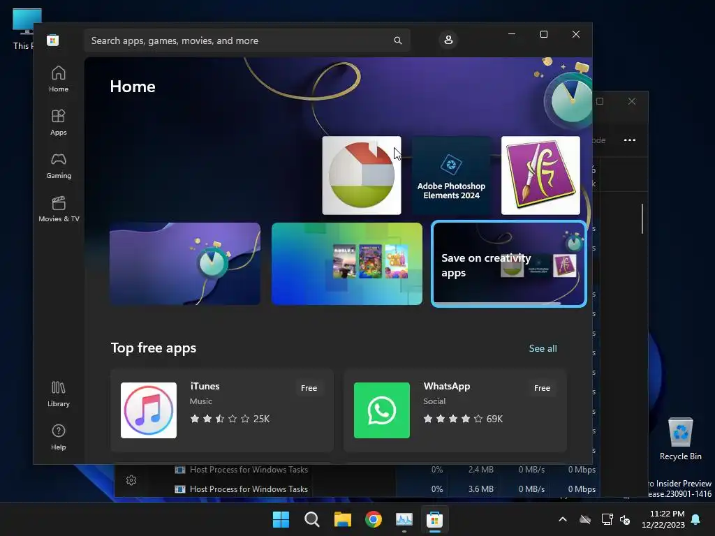Open the purple calligraphy app tile
The width and height of the screenshot is (715, 536).
540,175
